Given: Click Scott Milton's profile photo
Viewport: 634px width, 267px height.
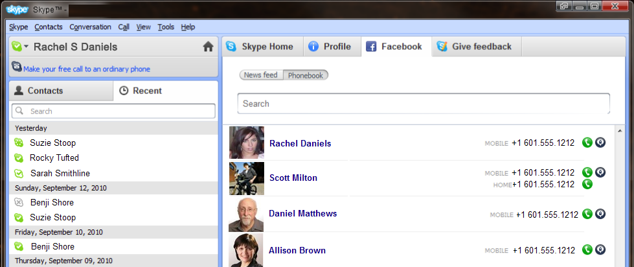Looking at the screenshot, I should (247, 178).
